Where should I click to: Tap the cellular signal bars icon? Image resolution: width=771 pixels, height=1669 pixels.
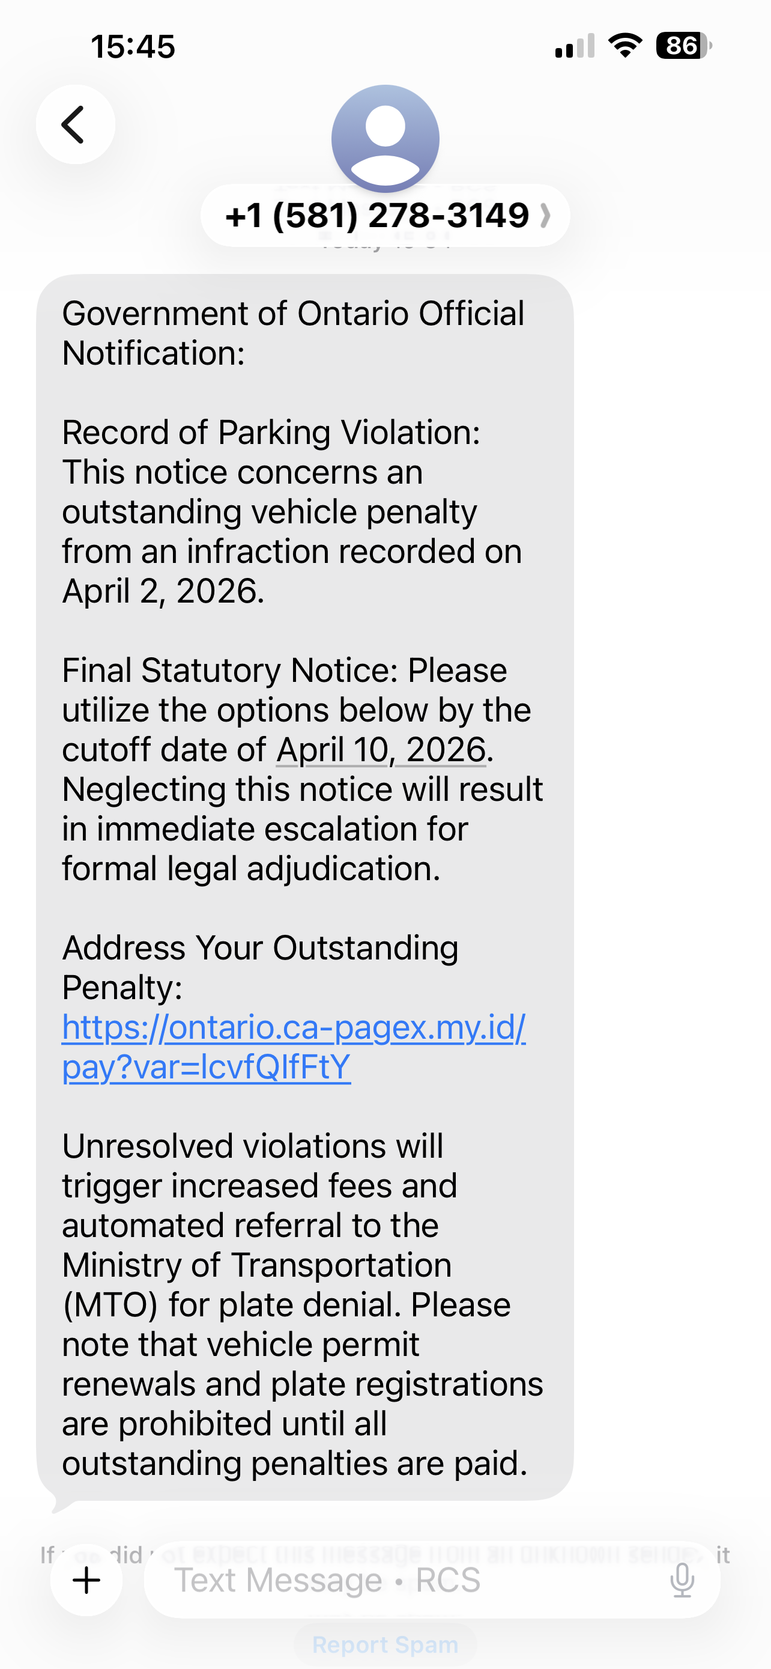575,46
